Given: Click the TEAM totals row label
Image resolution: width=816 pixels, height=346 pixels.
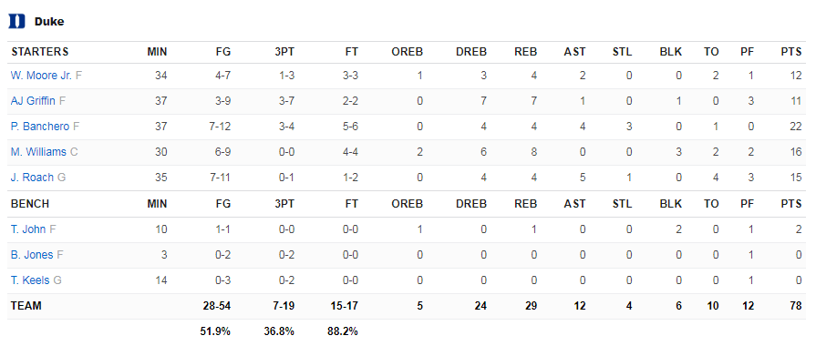Looking at the screenshot, I should pyautogui.click(x=26, y=306).
